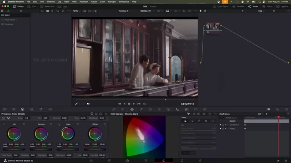The width and height of the screenshot is (291, 163).
Task: Open the Clips dropdown arrow
Action: (x=69, y=7)
